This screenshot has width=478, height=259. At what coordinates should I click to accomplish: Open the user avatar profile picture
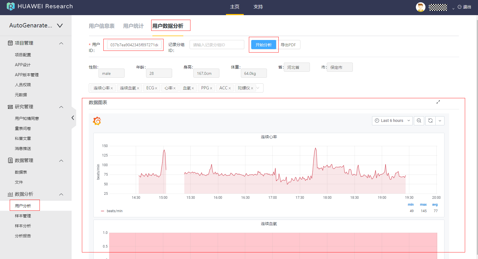420,7
